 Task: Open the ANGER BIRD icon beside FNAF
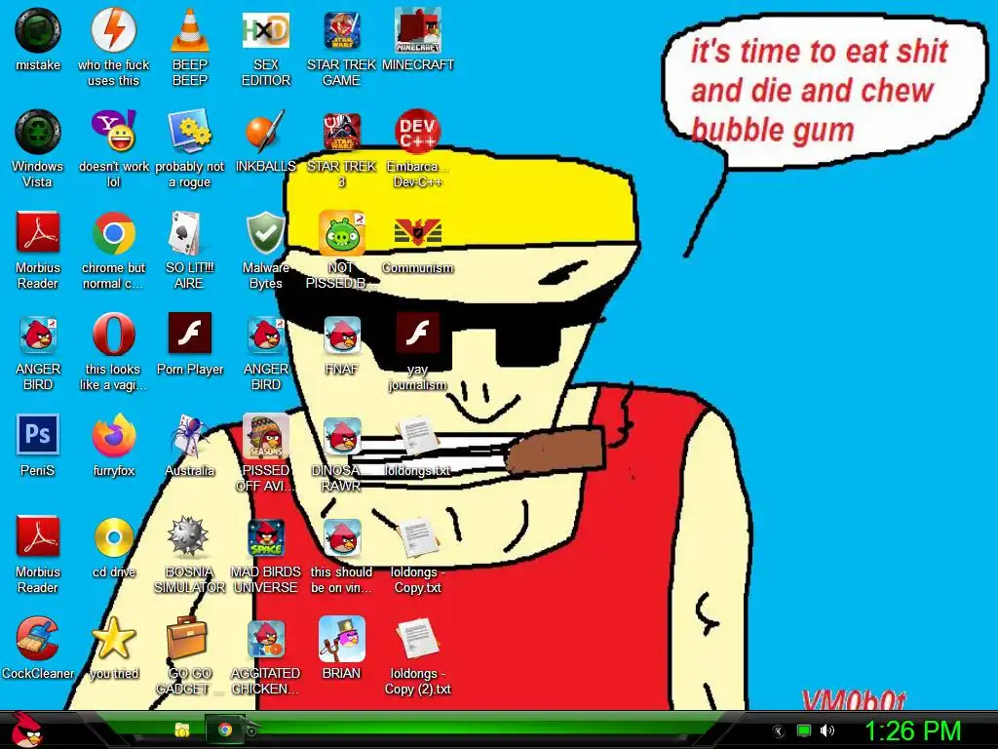pyautogui.click(x=265, y=335)
